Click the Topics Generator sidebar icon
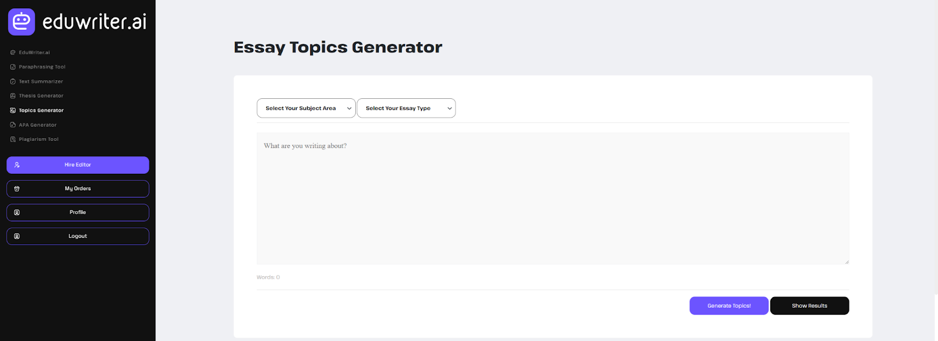Screen dimensions: 938x341 point(13,111)
